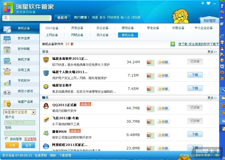Expand 更多>> for 聊天 category
The width and height of the screenshot is (225, 160).
click(x=212, y=98)
